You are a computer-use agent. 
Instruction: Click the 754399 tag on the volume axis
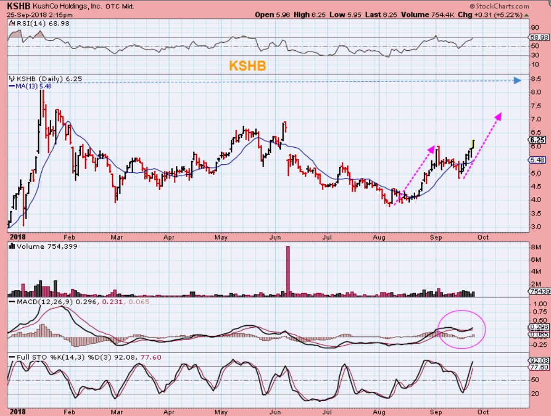(540, 291)
